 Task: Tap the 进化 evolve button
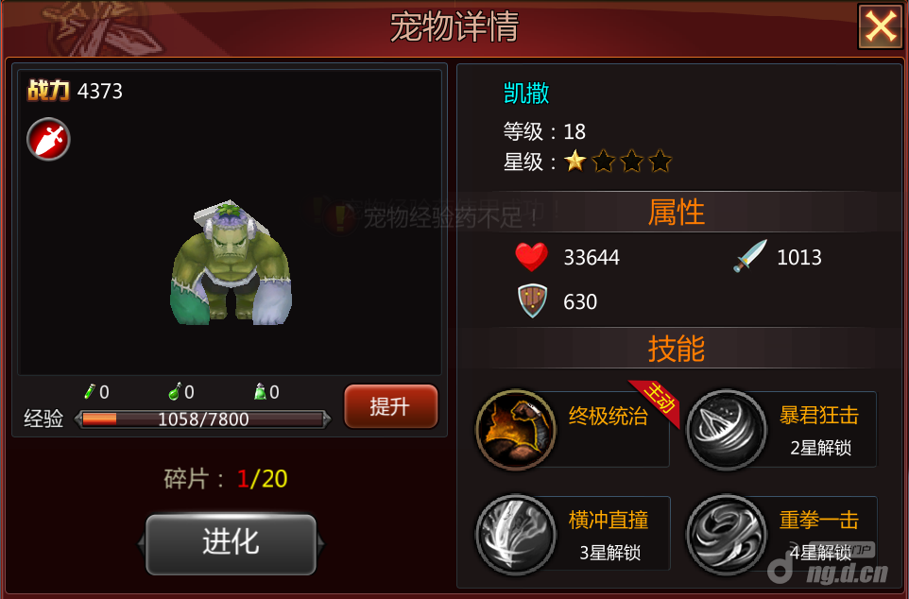tap(231, 544)
